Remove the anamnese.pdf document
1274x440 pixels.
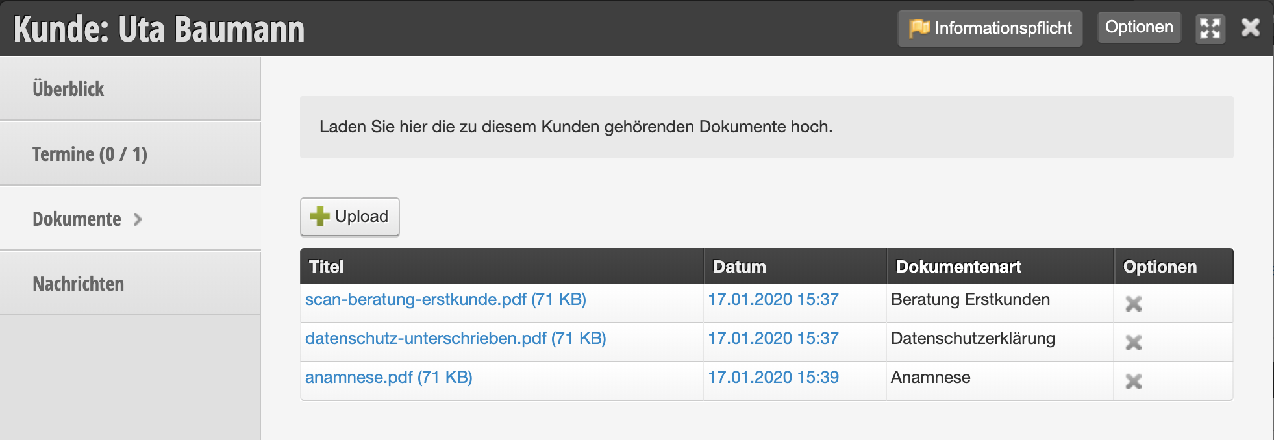(x=1133, y=382)
